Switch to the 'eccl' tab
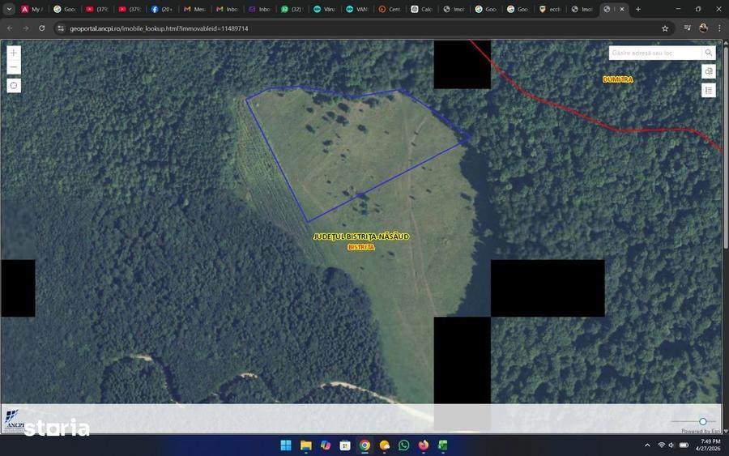The image size is (729, 456). pyautogui.click(x=552, y=9)
